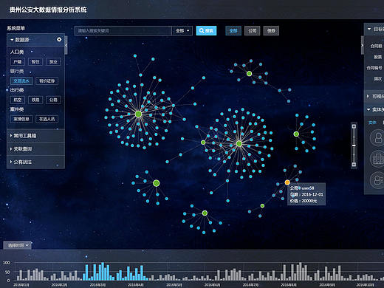Click zoom-in plus icon on graph zoom control

(x=354, y=126)
